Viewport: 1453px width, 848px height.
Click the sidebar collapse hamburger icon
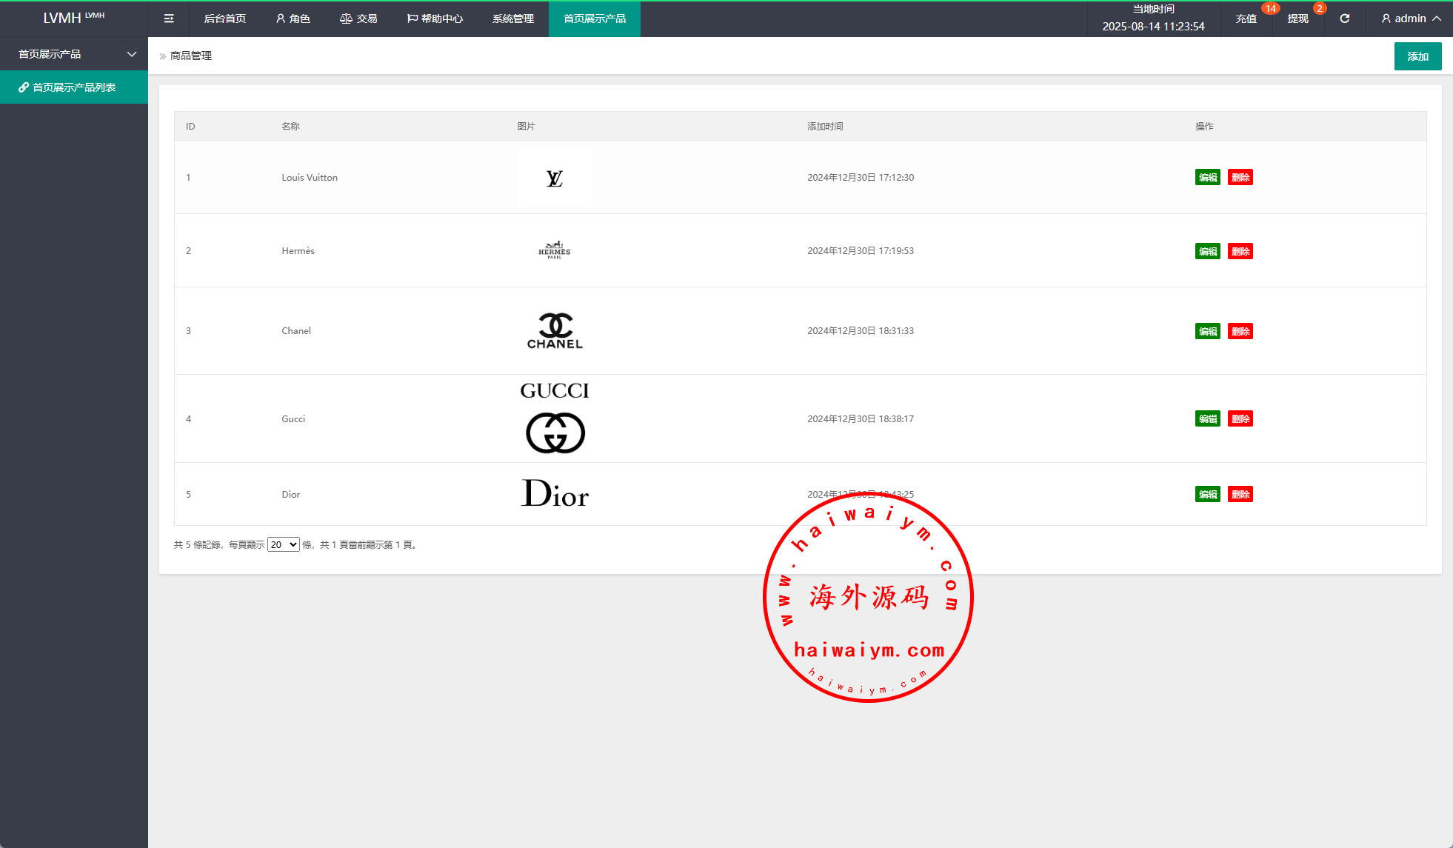pos(169,19)
